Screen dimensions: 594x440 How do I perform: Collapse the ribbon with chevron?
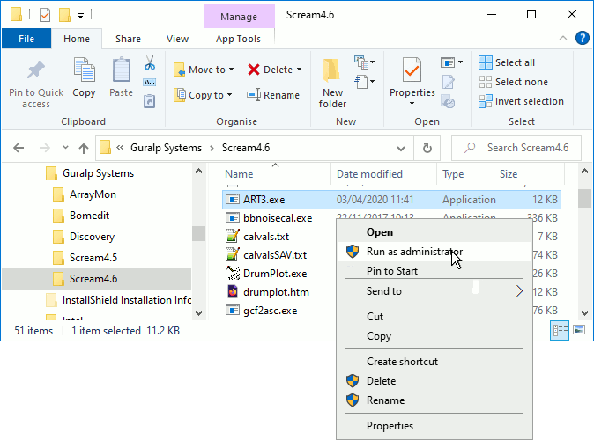[x=563, y=38]
